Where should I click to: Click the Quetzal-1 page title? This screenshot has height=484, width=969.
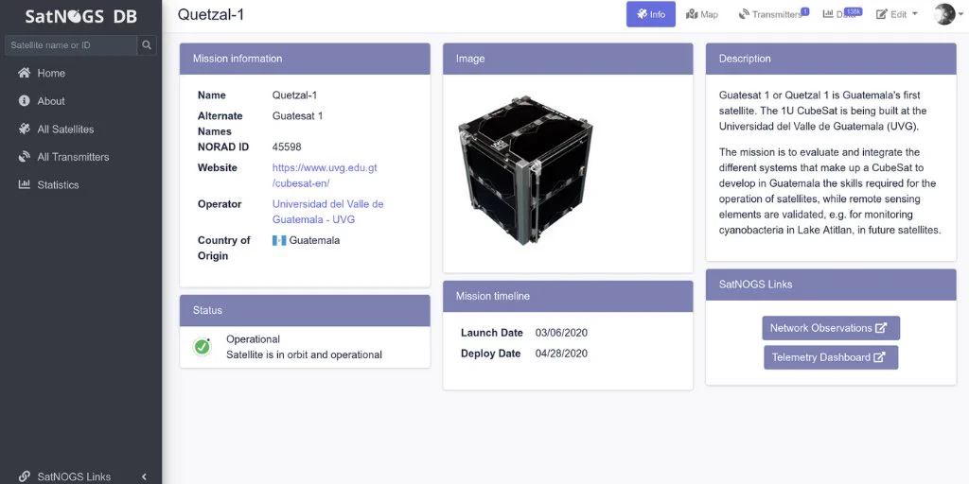211,15
